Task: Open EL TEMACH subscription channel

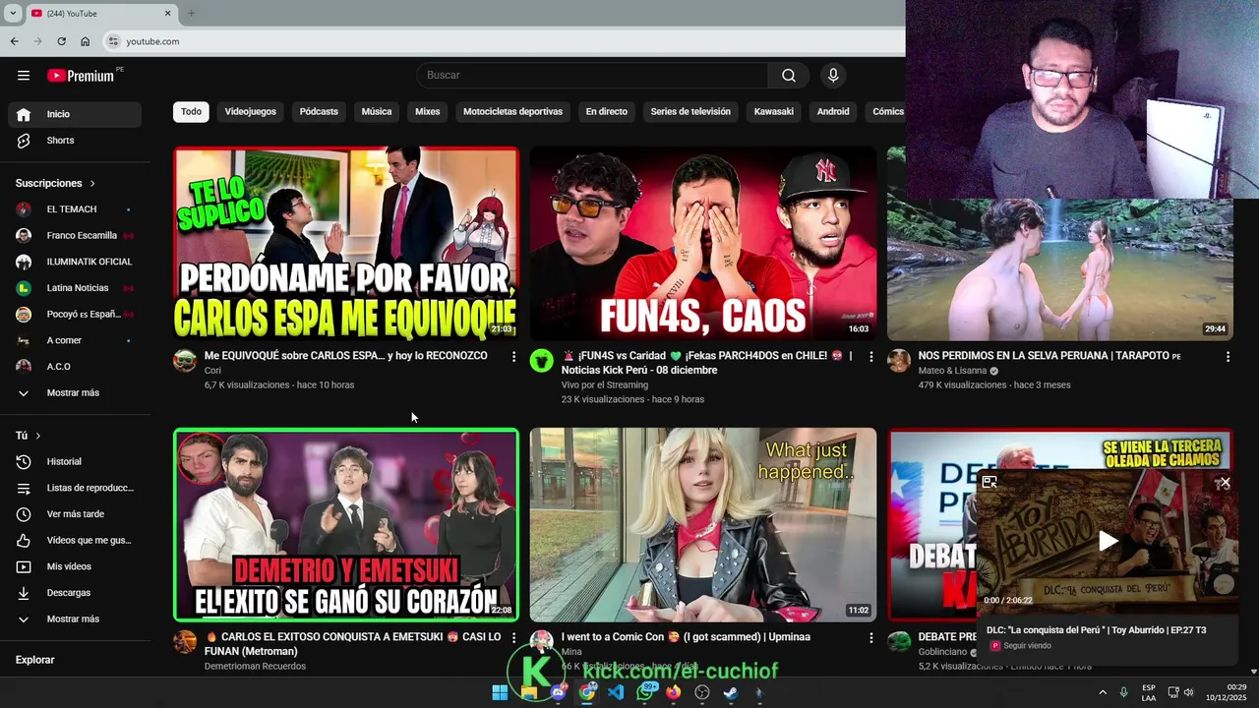Action: tap(75, 209)
